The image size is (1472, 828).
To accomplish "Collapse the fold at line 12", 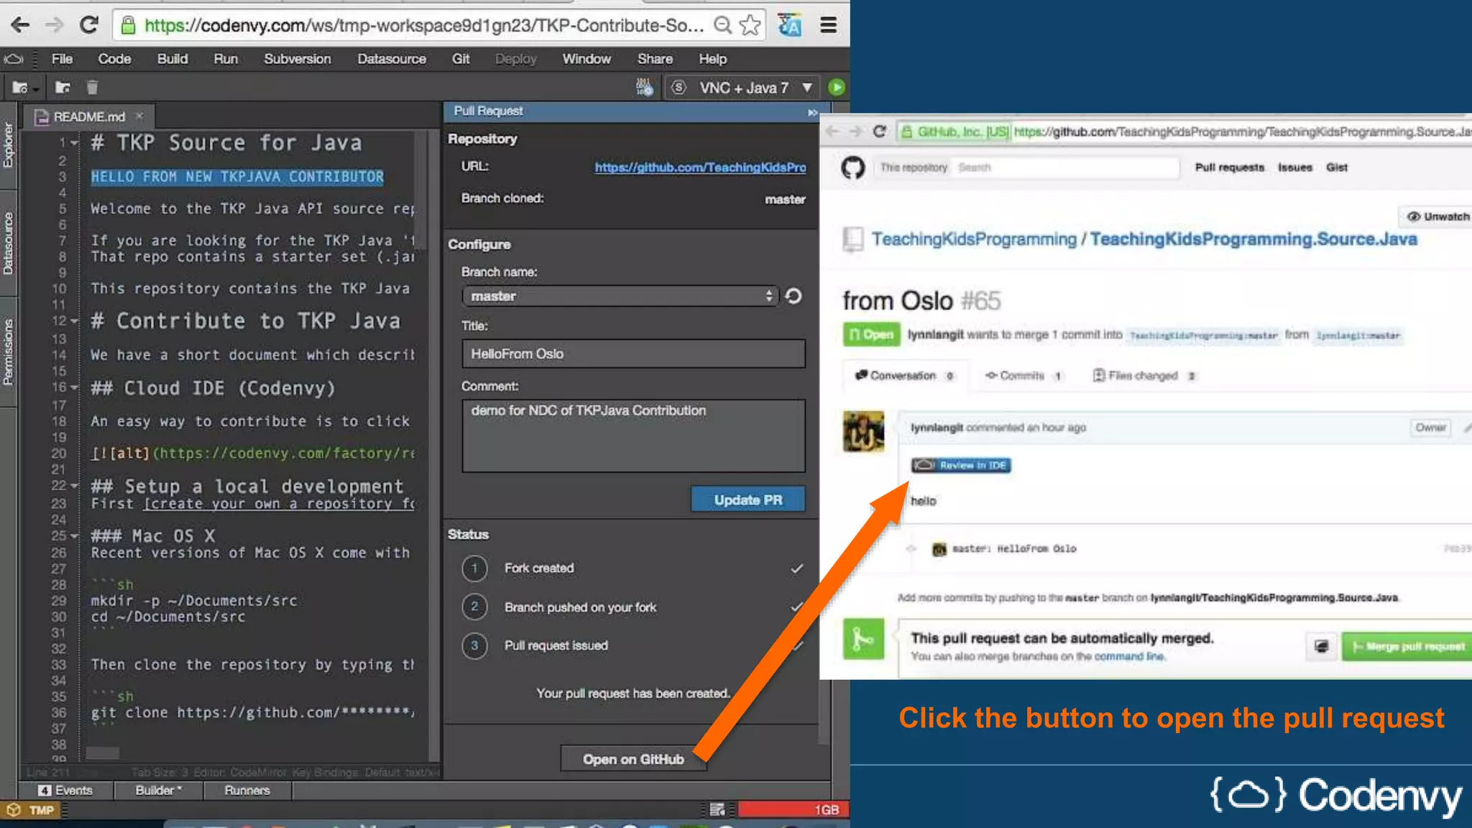I will tap(74, 321).
